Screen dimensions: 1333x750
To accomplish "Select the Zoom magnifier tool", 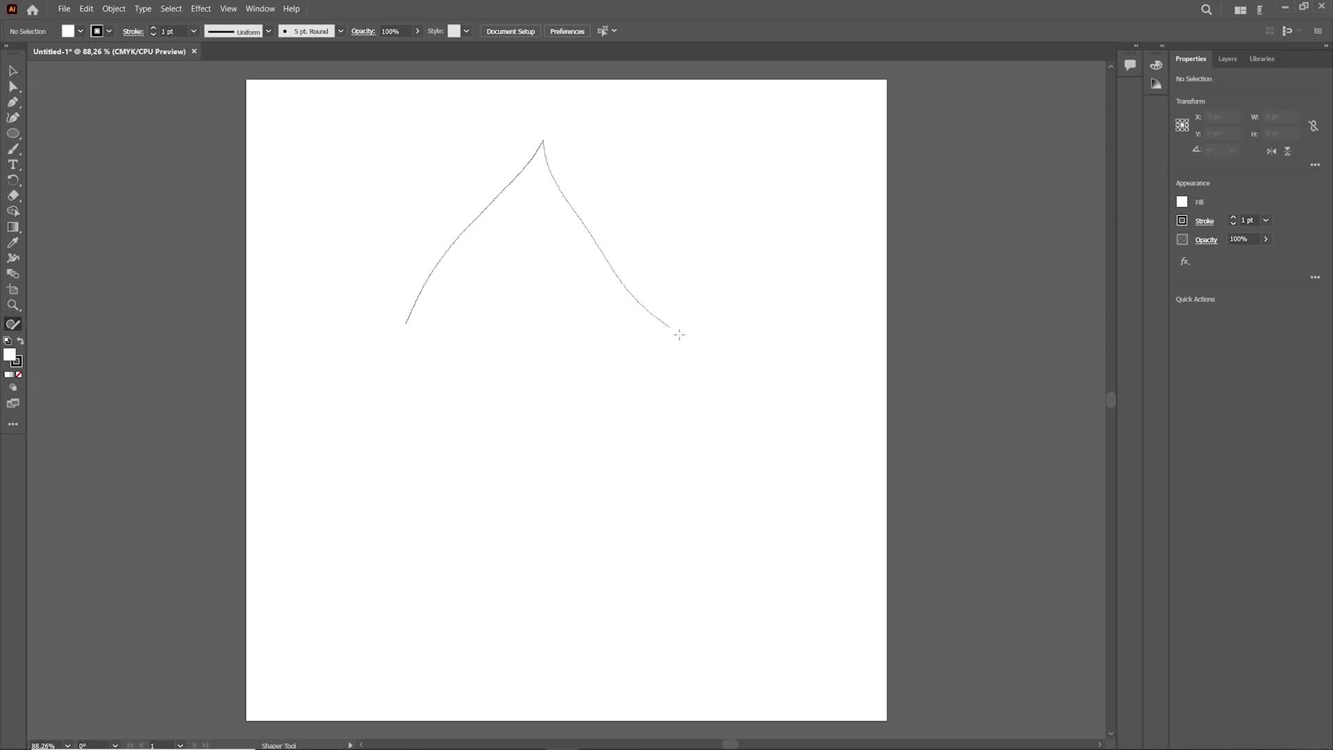I will [x=12, y=306].
